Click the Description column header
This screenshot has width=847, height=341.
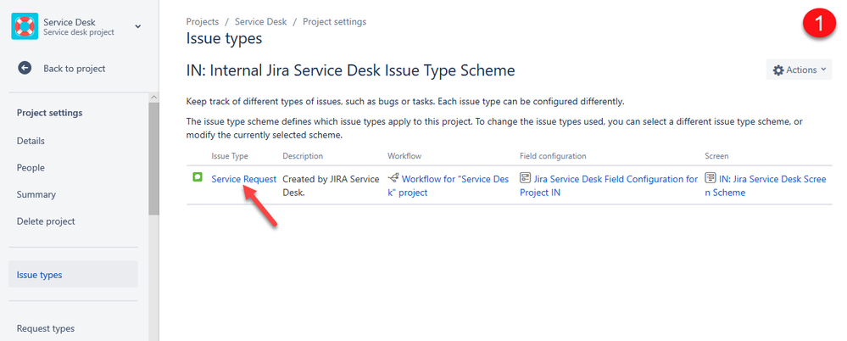(303, 156)
